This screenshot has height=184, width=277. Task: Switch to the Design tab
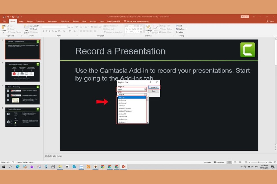tap(30, 21)
